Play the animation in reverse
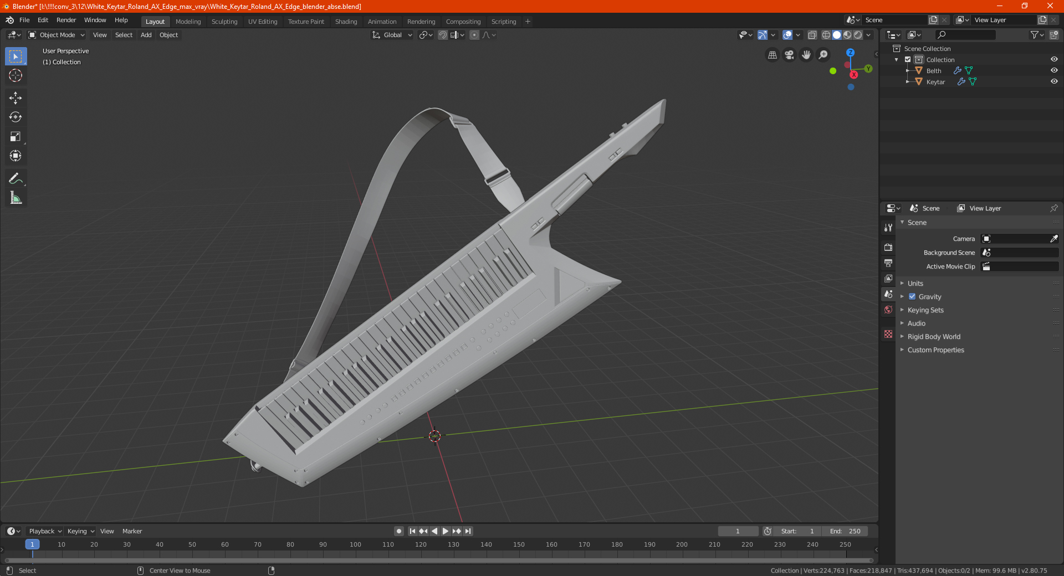This screenshot has height=576, width=1064. coord(434,531)
